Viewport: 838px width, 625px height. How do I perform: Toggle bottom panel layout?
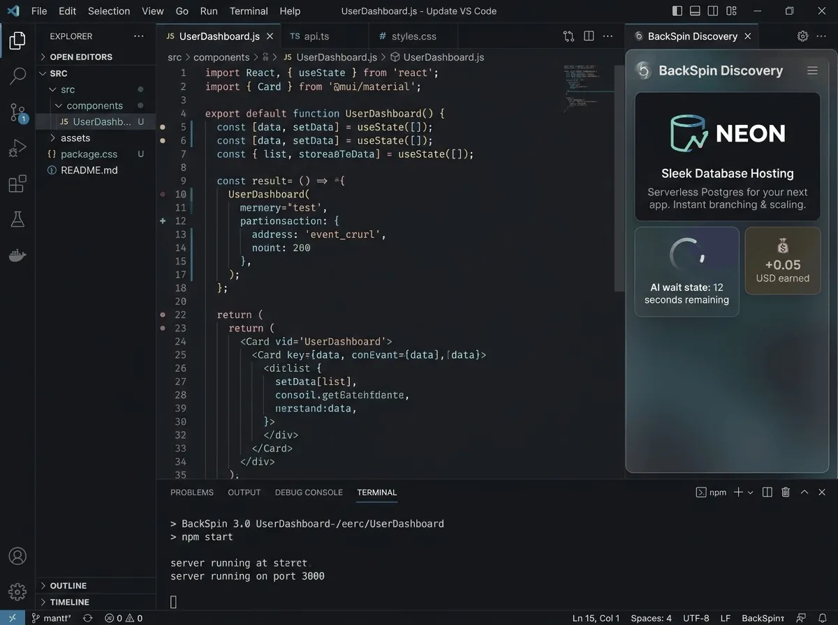pyautogui.click(x=695, y=11)
